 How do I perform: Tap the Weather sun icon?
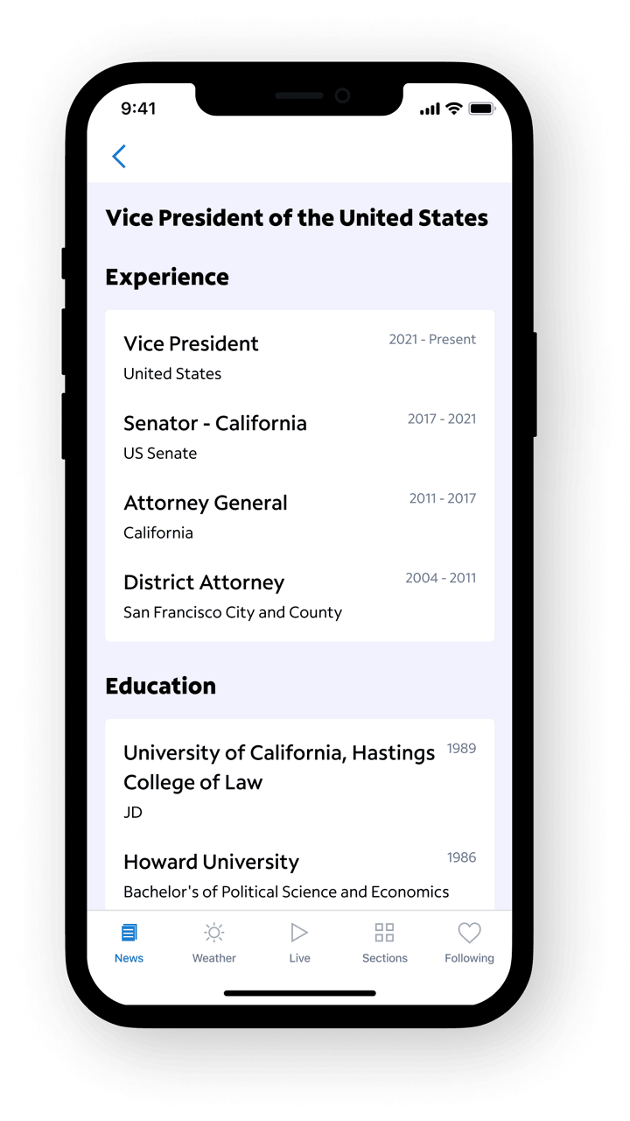214,933
